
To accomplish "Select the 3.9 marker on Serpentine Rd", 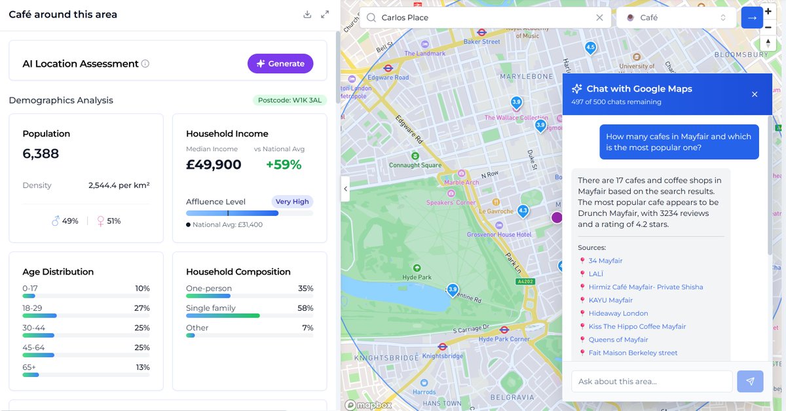I will pos(453,290).
